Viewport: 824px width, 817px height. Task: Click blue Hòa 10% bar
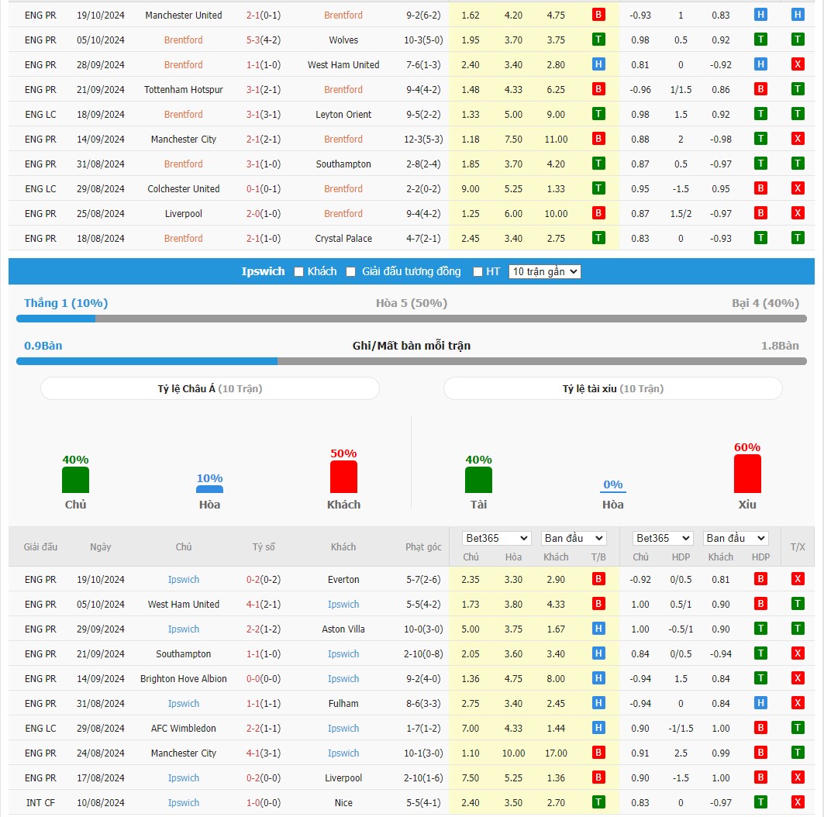pyautogui.click(x=209, y=489)
